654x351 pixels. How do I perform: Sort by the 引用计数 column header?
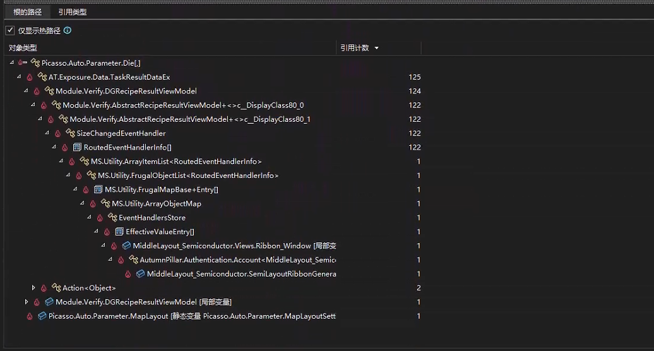[355, 48]
